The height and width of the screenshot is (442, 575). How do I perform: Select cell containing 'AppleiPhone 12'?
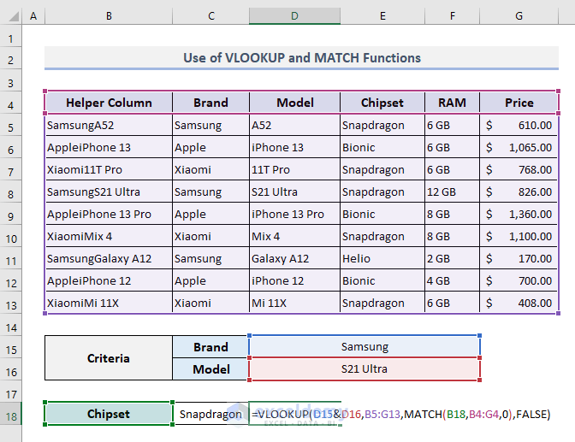(109, 280)
